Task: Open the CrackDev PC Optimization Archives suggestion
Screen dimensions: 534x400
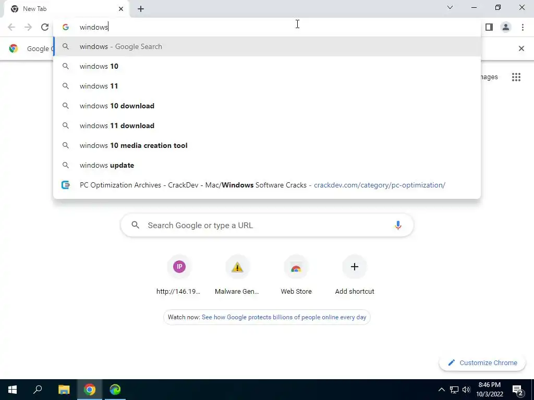Action: 267,185
